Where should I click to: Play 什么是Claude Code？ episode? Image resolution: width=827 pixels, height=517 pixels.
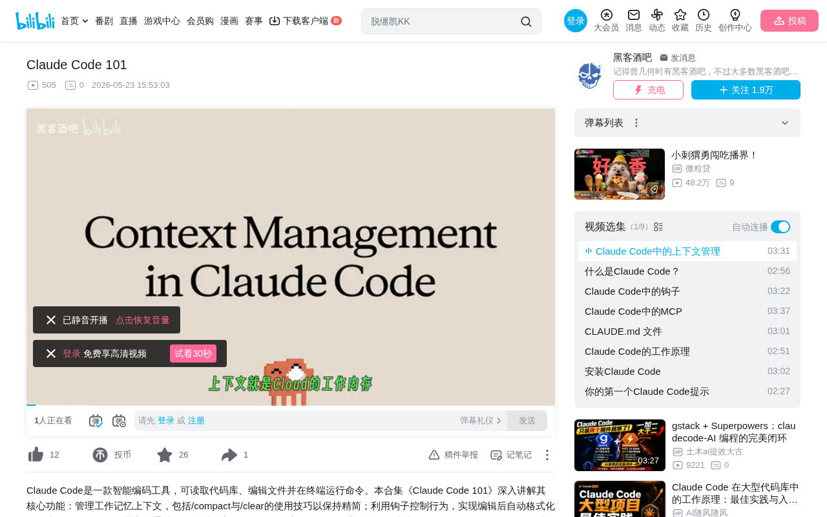pyautogui.click(x=687, y=271)
